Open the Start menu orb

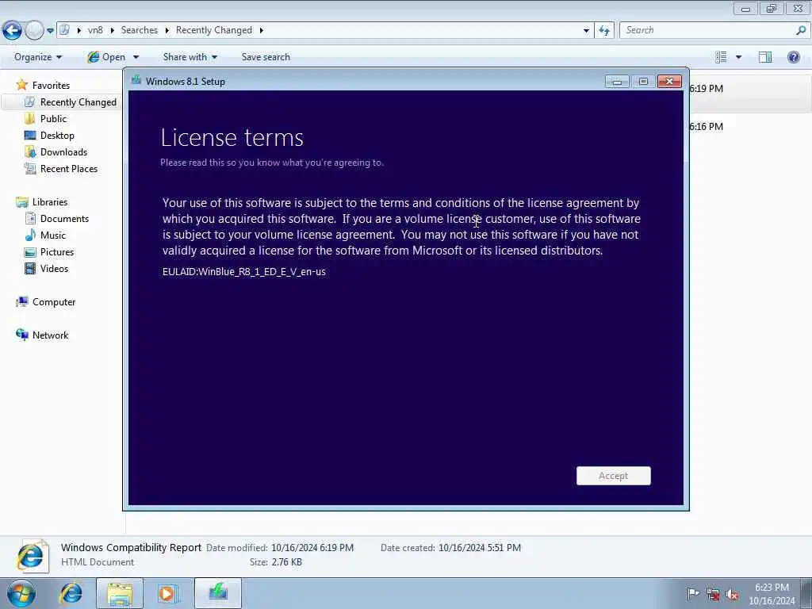21,593
